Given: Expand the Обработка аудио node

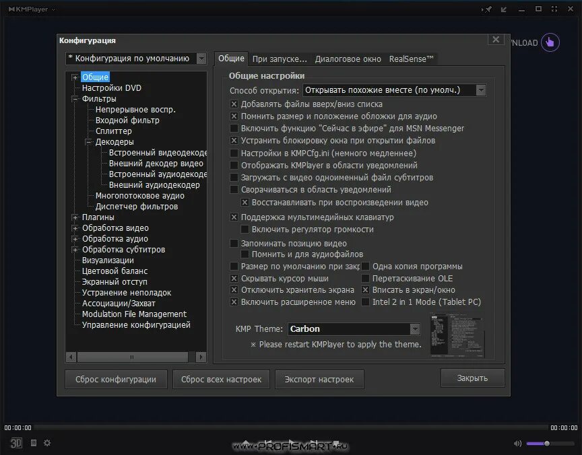Looking at the screenshot, I should coord(75,239).
